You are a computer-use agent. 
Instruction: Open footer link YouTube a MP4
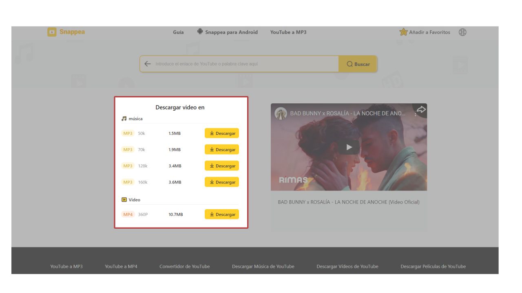tap(121, 267)
